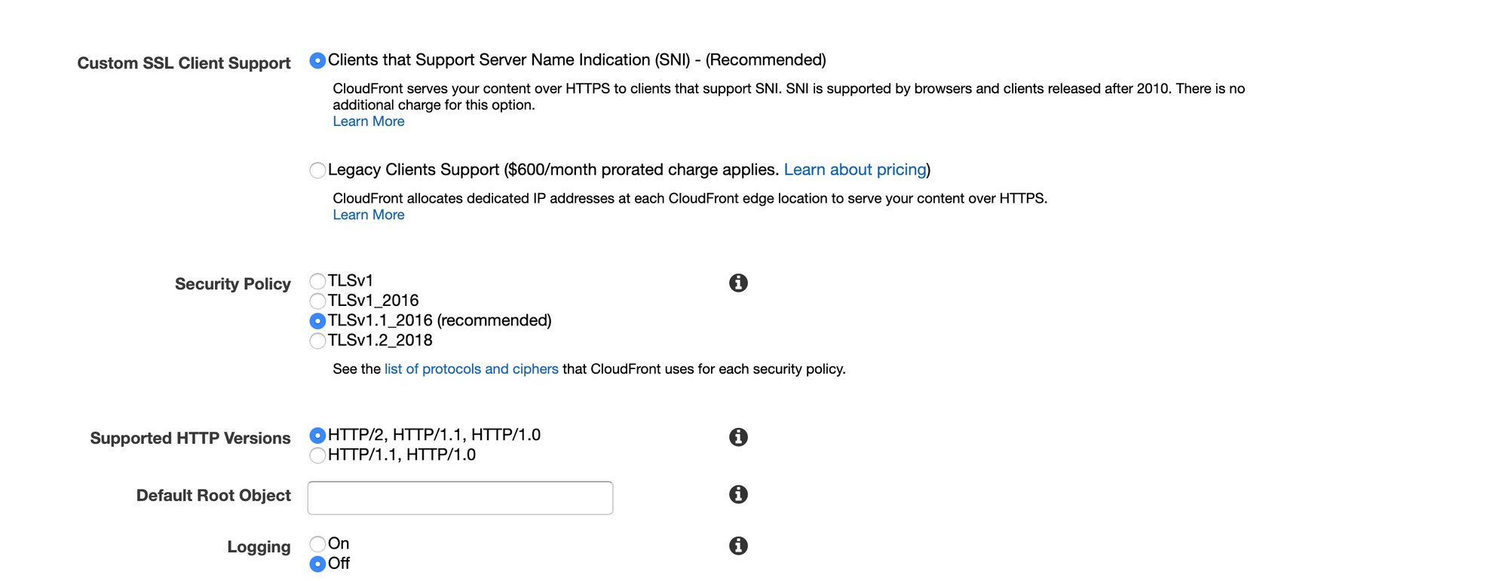
Task: Click the Supported HTTP Versions info icon
Action: 738,437
